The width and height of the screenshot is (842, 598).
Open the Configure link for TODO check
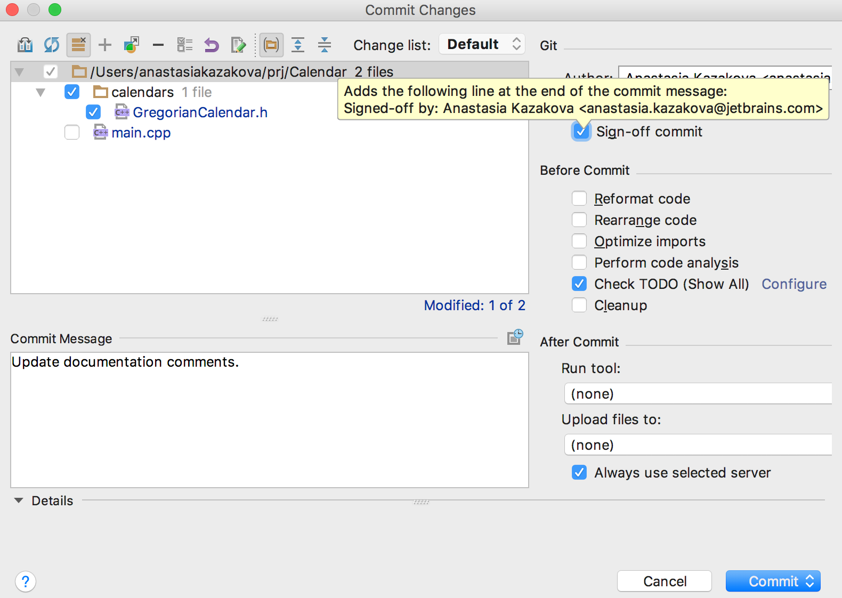click(x=794, y=284)
